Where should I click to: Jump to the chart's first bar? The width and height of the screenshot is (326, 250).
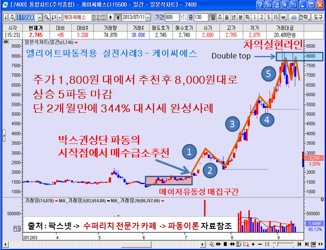[x=299, y=244]
